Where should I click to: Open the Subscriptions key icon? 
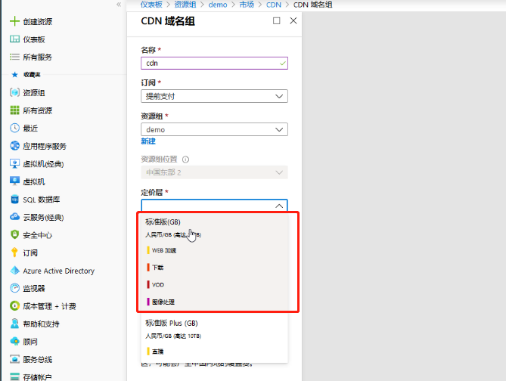(14, 252)
